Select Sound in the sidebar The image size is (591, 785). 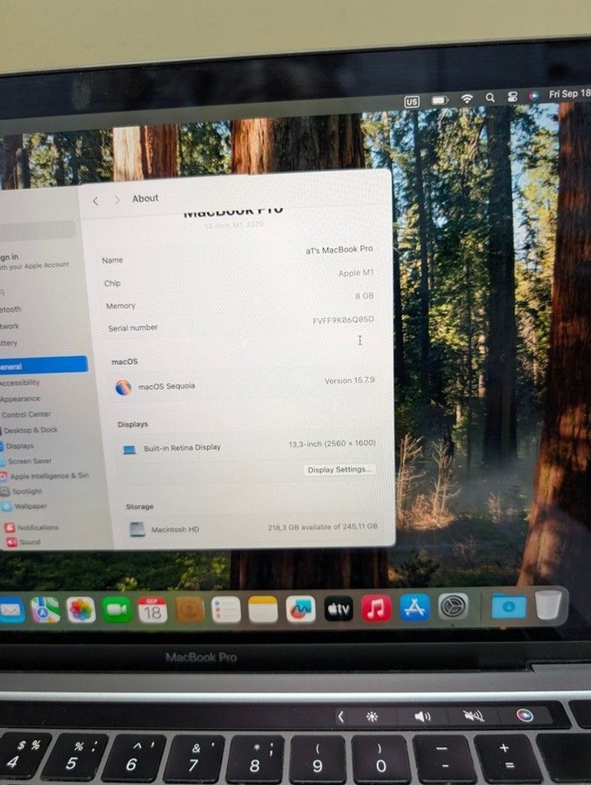point(29,542)
